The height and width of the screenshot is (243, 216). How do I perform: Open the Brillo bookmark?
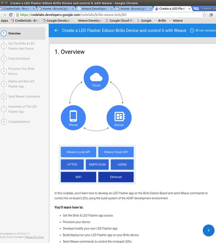[160, 21]
